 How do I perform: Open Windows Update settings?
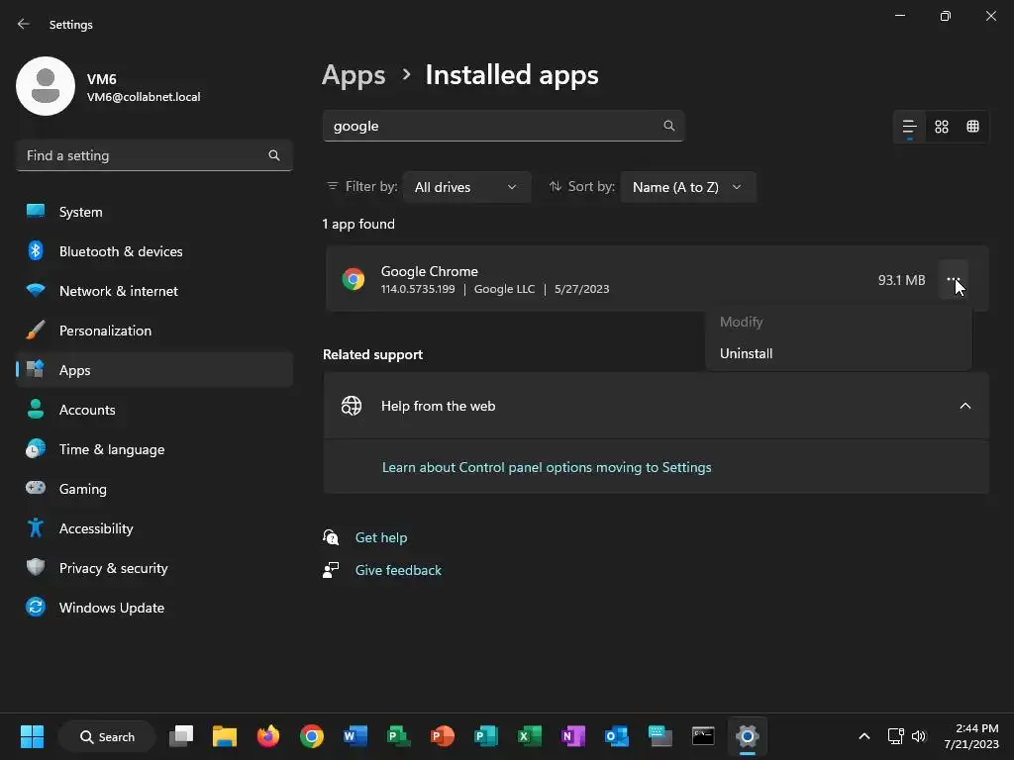pos(153,608)
